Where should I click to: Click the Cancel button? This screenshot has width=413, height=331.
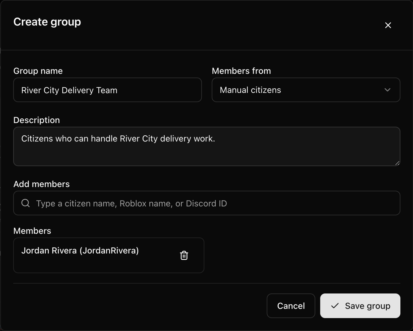[291, 306]
